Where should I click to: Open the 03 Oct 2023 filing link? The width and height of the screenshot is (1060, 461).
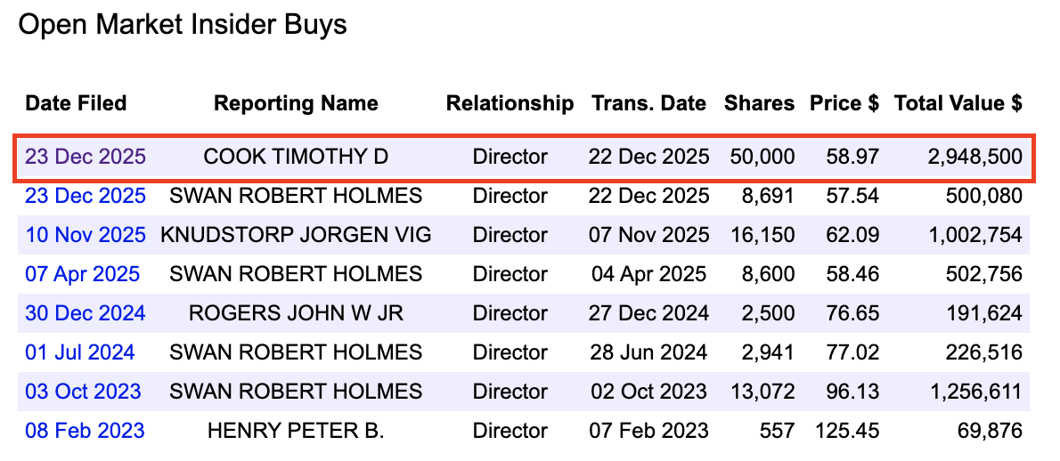(x=83, y=392)
